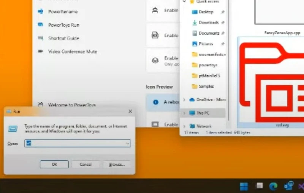Click the Video Conference Mute sidebar item

(x=72, y=51)
